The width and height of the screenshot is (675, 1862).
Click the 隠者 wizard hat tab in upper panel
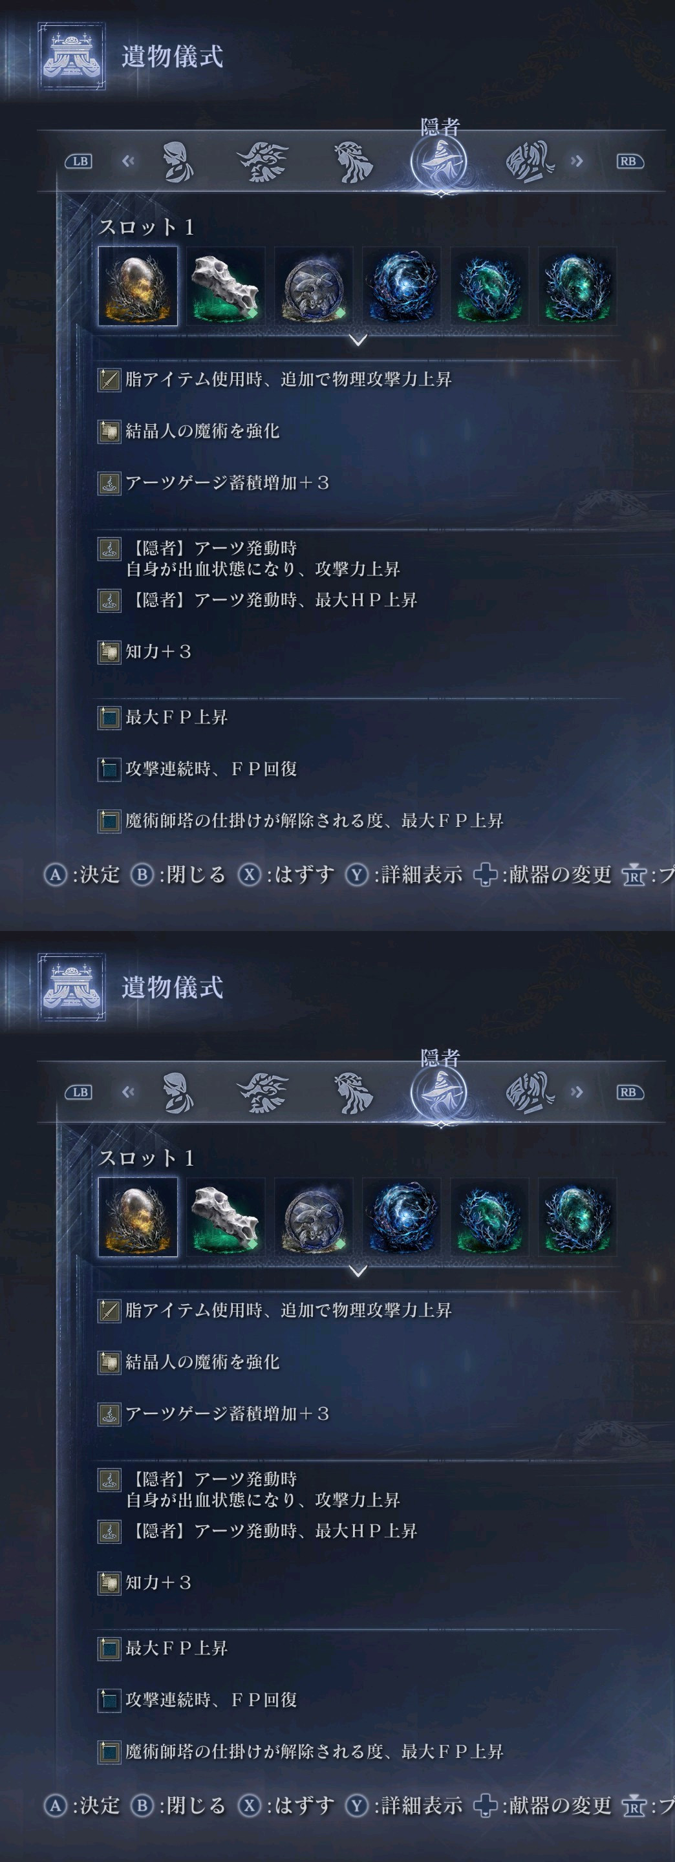coord(438,160)
